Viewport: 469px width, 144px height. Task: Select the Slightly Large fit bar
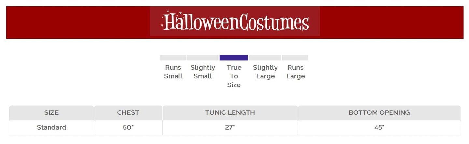pyautogui.click(x=265, y=58)
